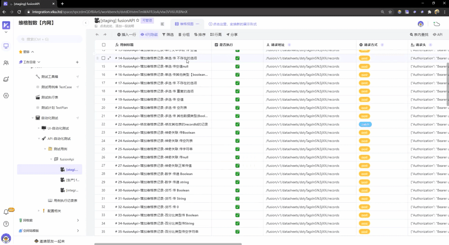
Task: Expand the 空间站模板 chevron
Action: 78,231
